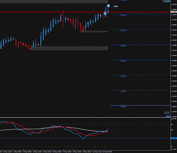
Task: Click the 7 May 12:00 time label
Action: pos(67,152)
